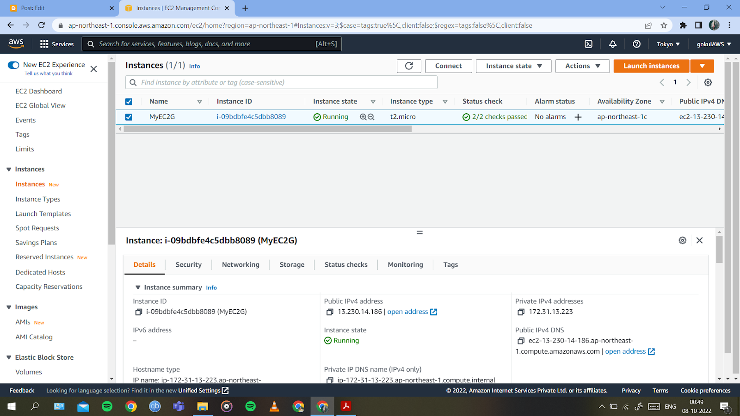Open Chrome extensions puzzle icon

click(x=683, y=25)
